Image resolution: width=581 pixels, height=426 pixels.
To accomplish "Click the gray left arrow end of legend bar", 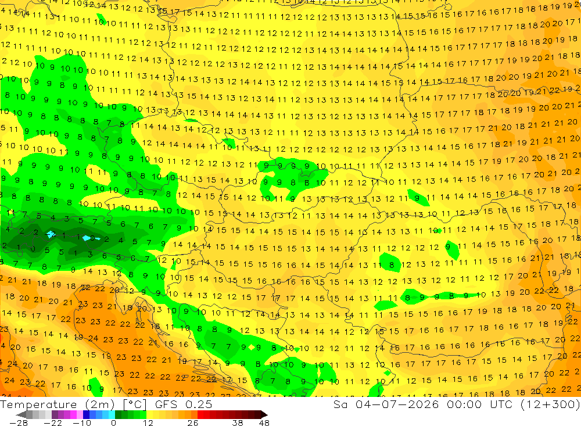I will [21, 414].
